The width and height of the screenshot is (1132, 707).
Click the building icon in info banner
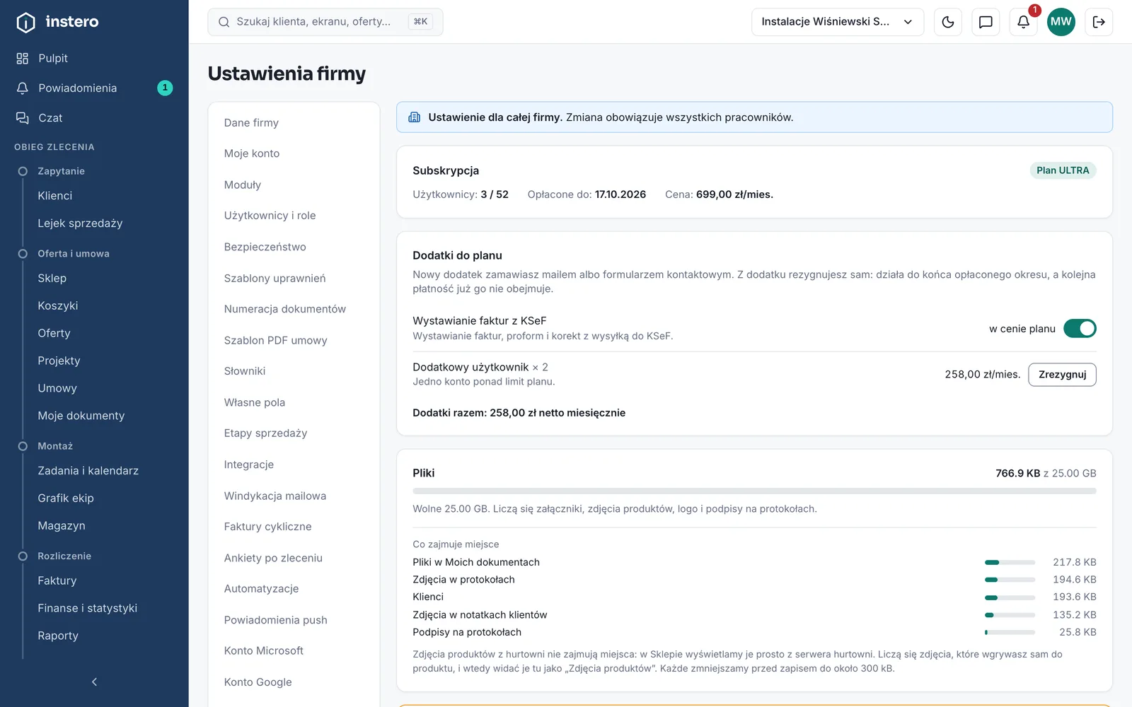coord(415,117)
